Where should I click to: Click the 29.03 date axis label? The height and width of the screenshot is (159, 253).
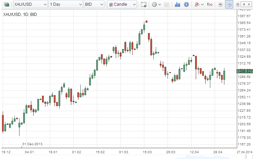171,152
